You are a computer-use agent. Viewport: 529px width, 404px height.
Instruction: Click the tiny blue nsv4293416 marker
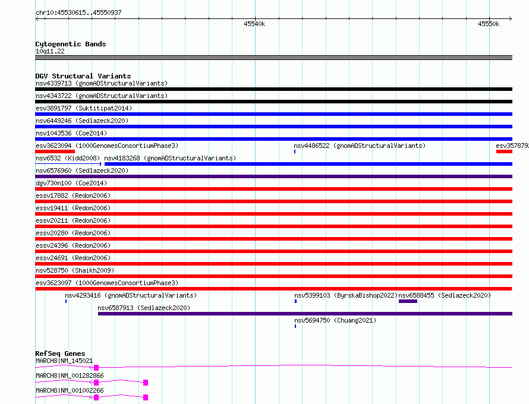(66, 301)
